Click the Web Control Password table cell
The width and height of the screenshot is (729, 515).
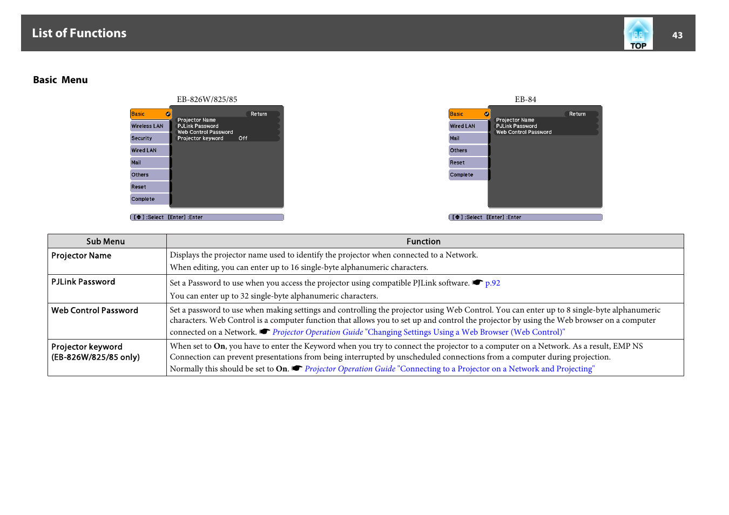click(x=107, y=321)
